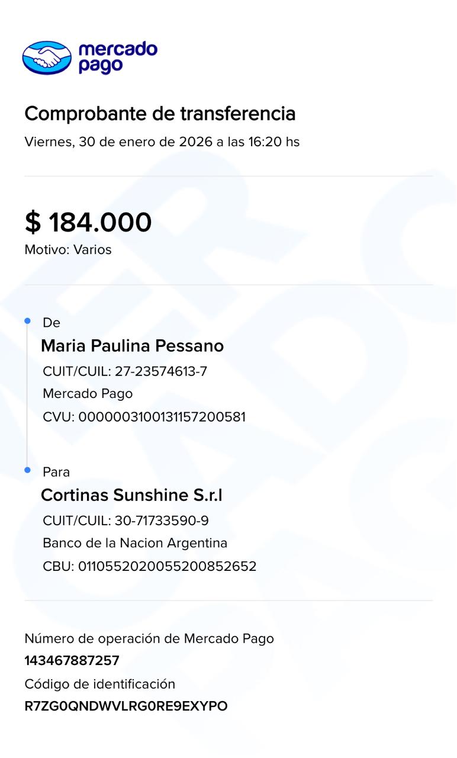Select the $ 184.000 amount
Viewport: 457px width, 758px height.
coord(88,222)
